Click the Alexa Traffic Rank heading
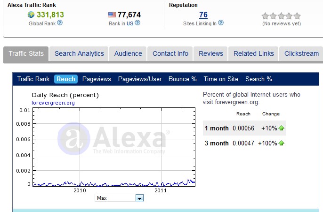The image size is (323, 212). (32, 5)
